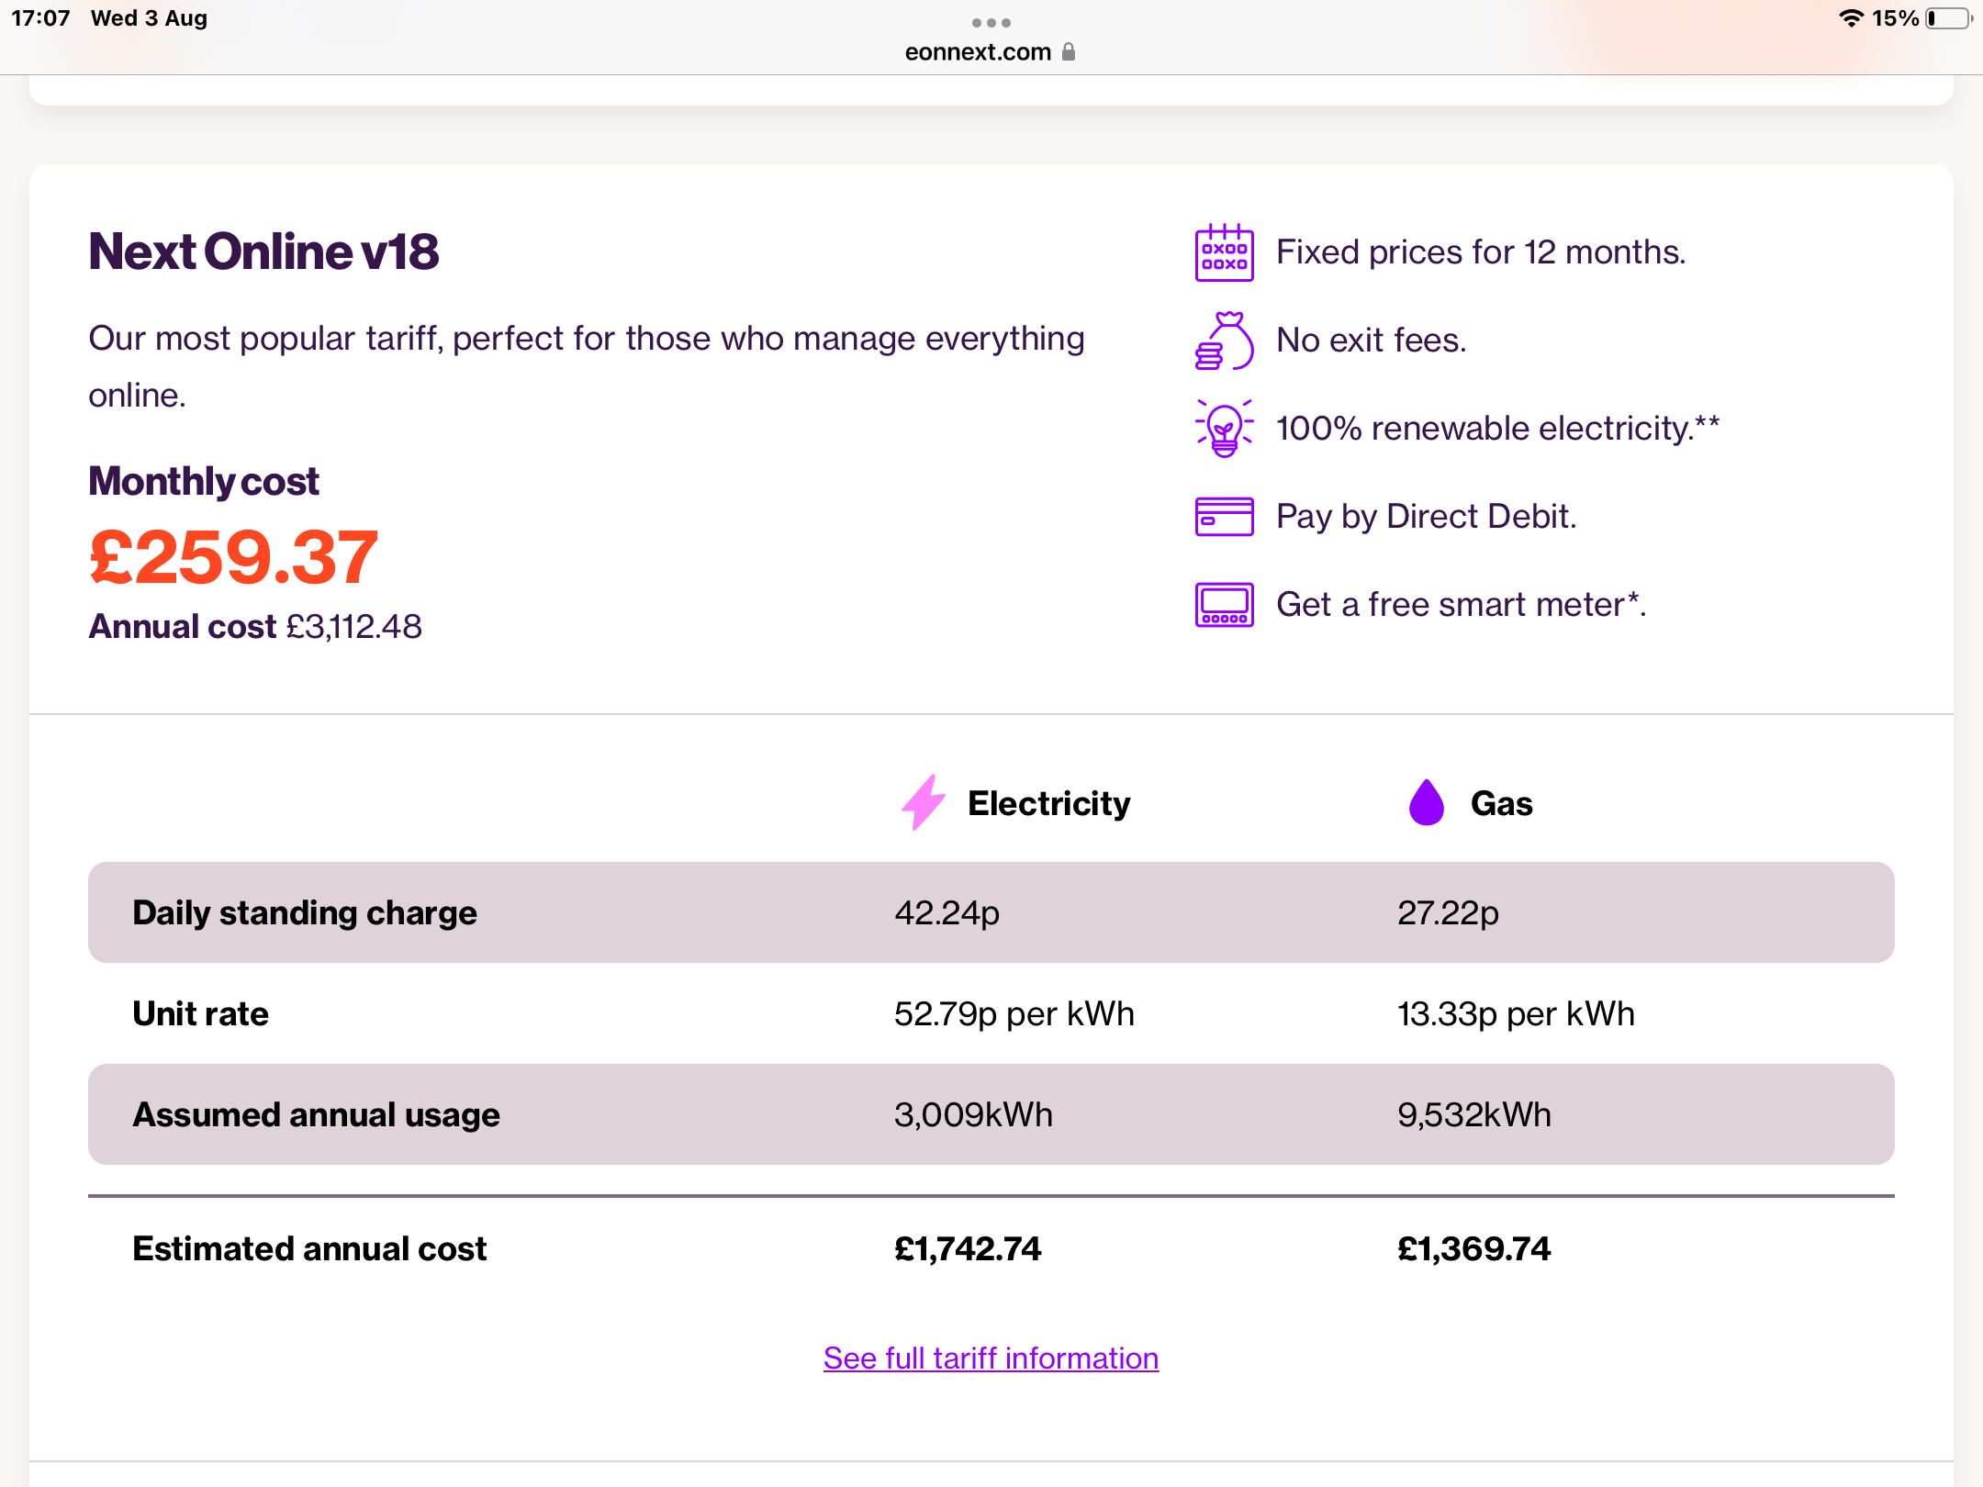Click the purple gas droplet icon
Image resolution: width=1983 pixels, height=1487 pixels.
click(1426, 803)
